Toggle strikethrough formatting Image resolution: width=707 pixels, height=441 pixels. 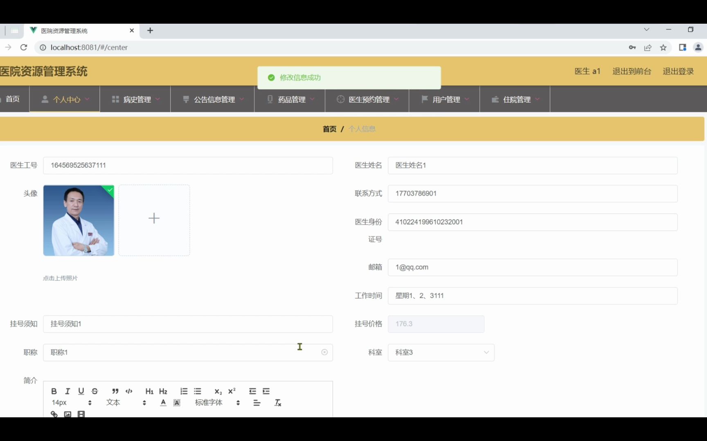(x=95, y=391)
